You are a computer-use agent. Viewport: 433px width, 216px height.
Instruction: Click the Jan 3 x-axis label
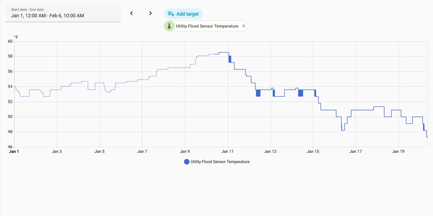coord(57,151)
